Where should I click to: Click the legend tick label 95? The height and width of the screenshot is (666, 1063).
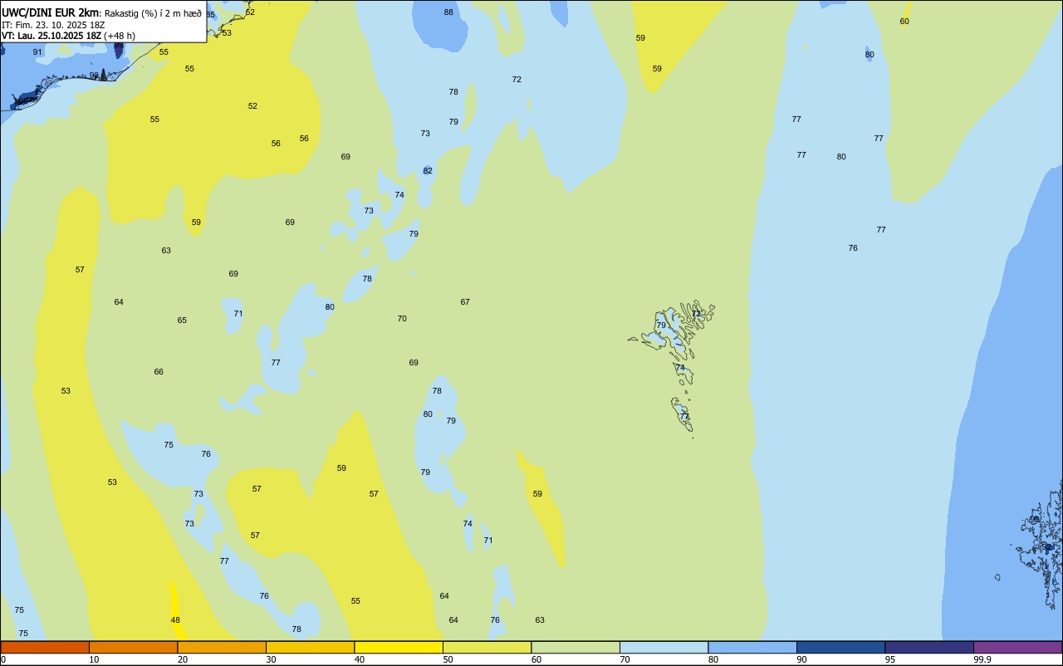pos(890,659)
